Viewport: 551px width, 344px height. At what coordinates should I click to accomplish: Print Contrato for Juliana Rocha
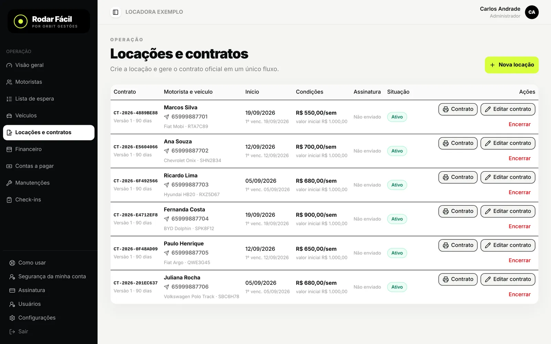click(458, 280)
